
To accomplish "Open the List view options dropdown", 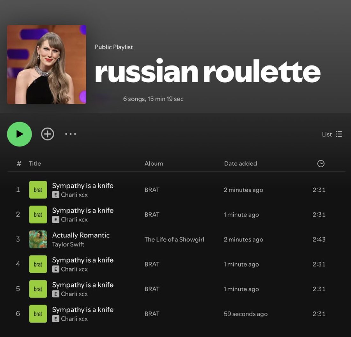I will point(332,134).
